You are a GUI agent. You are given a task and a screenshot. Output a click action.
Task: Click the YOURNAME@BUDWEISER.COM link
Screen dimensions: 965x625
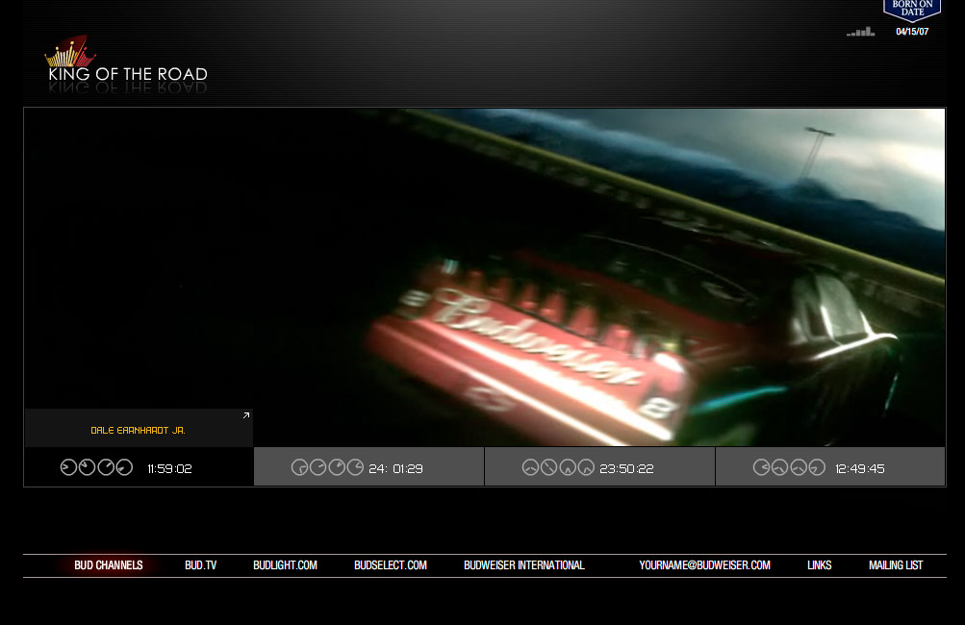(704, 565)
